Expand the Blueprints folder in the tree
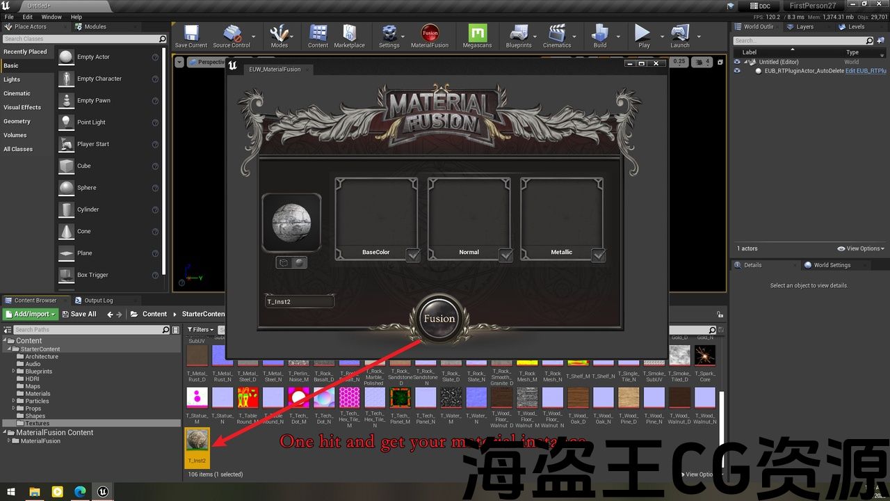 (13, 372)
